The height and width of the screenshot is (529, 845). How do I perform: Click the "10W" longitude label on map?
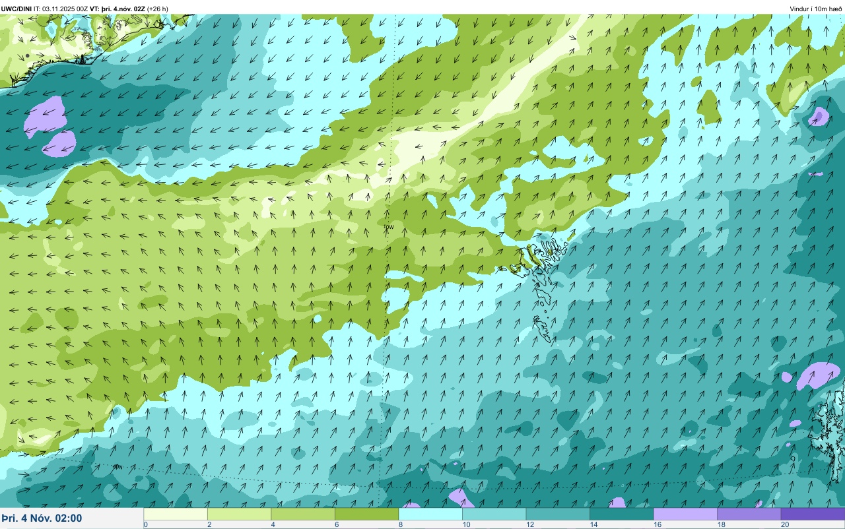(x=389, y=227)
